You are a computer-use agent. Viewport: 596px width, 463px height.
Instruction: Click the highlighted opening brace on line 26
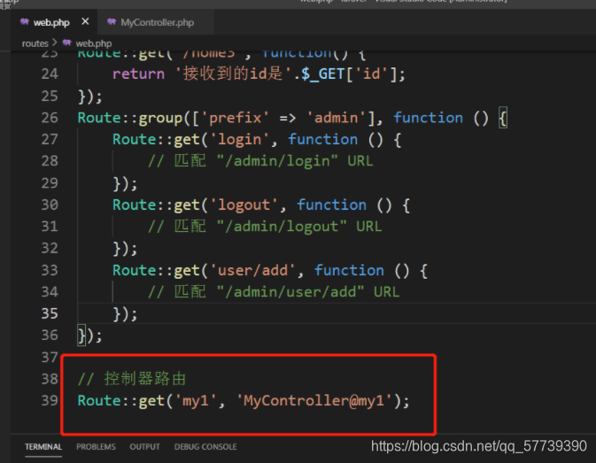(x=503, y=118)
